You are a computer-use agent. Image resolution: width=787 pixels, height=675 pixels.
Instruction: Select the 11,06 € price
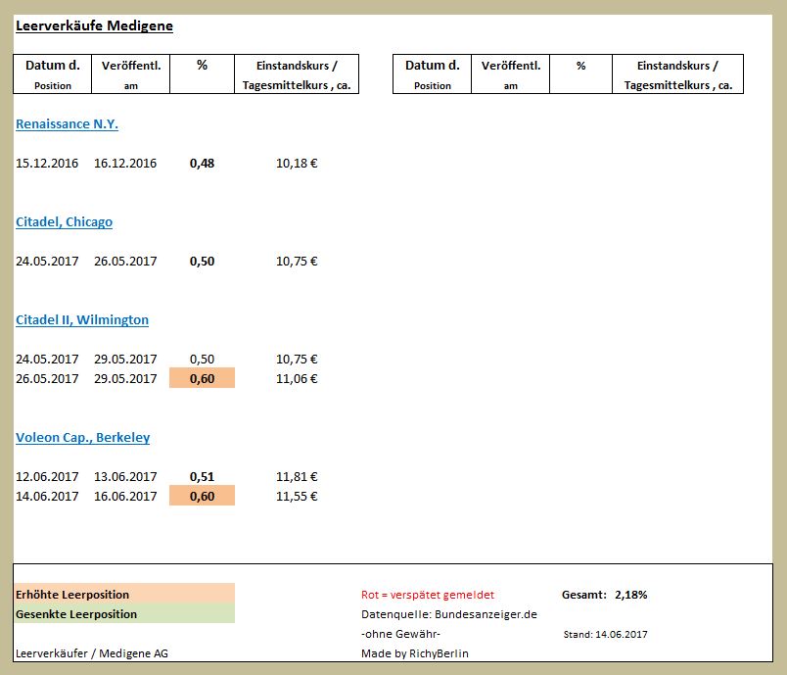[297, 379]
